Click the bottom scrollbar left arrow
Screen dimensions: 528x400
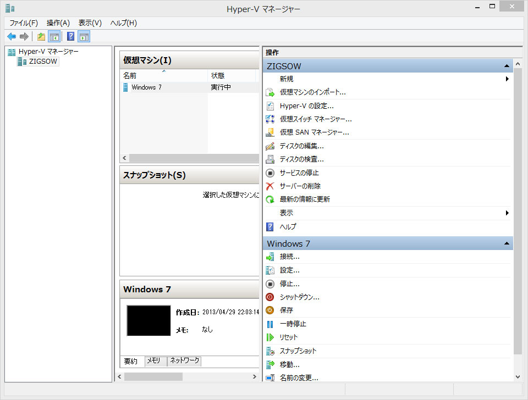pos(119,377)
